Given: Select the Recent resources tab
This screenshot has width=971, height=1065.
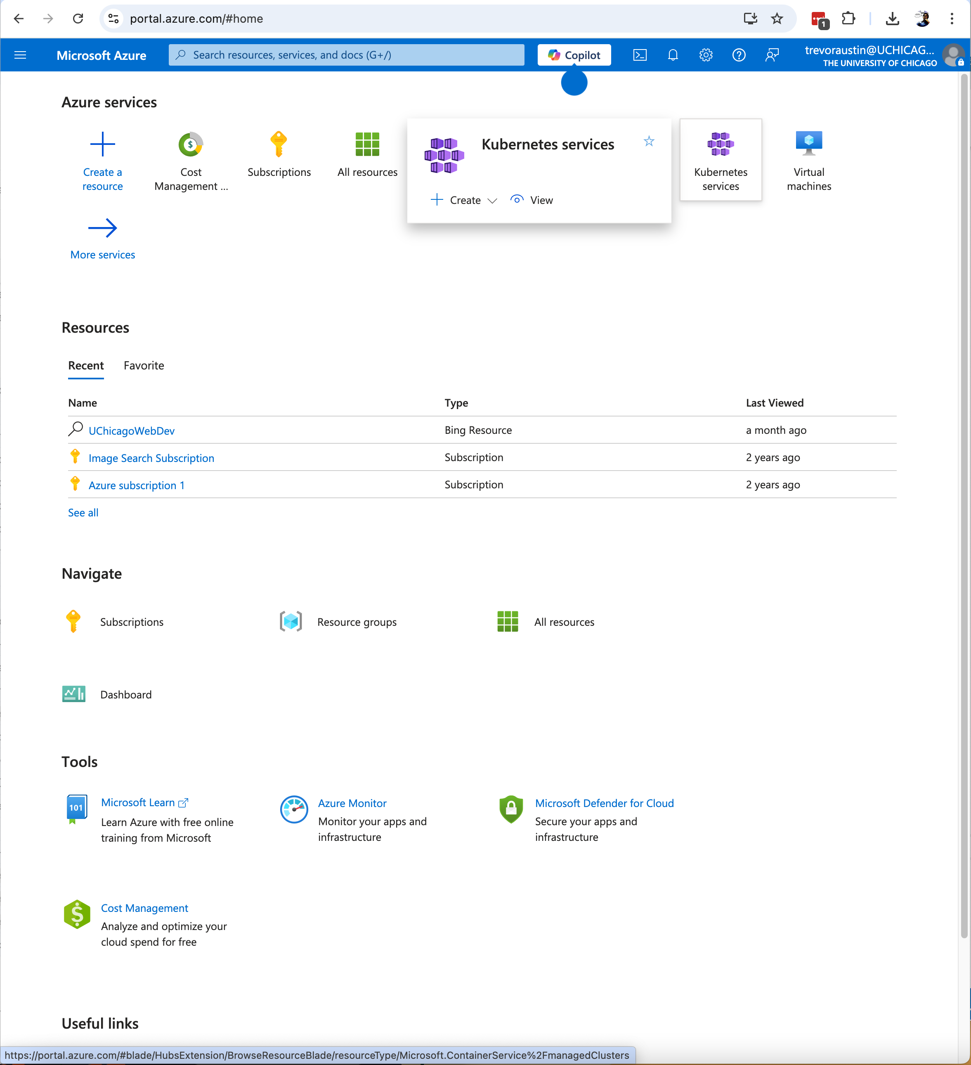Looking at the screenshot, I should coord(85,365).
